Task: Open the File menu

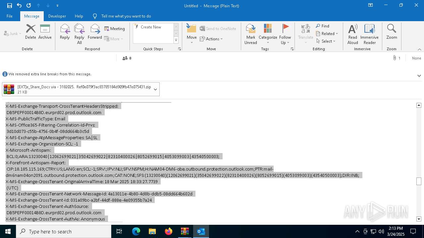Action: pyautogui.click(x=10, y=16)
